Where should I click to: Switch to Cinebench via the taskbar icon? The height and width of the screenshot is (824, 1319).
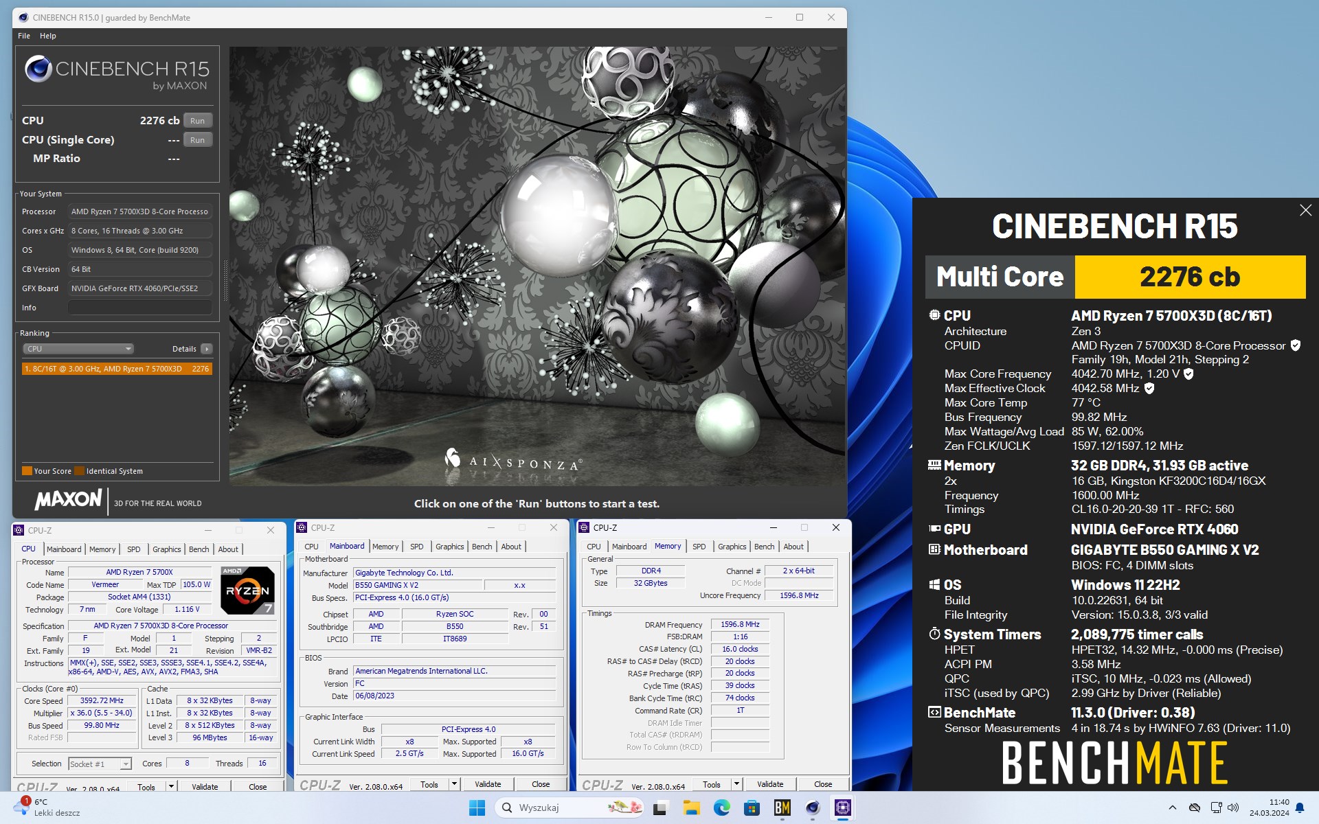point(812,808)
